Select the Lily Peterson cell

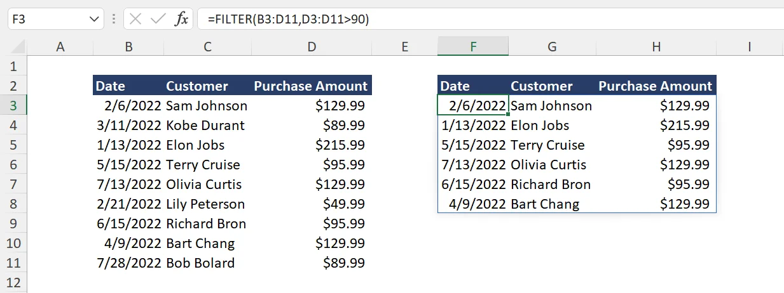[x=205, y=204]
